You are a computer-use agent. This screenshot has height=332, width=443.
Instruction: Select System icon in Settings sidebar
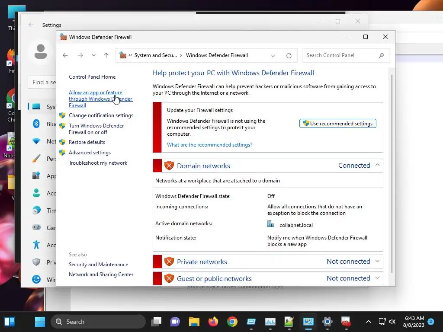pyautogui.click(x=36, y=107)
